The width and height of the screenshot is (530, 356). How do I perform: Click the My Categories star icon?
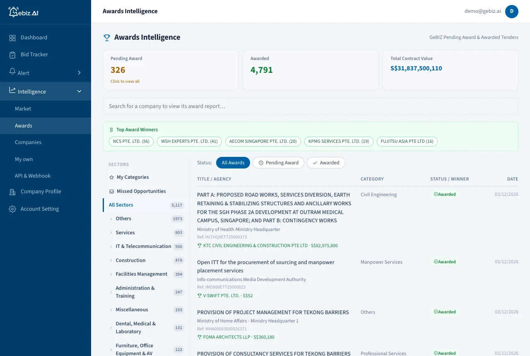pyautogui.click(x=111, y=177)
